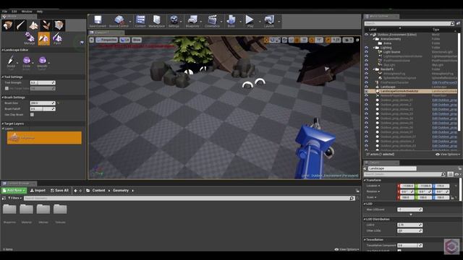This screenshot has width=463, height=260.
Task: Click Save Current in the toolbar
Action: (x=98, y=21)
